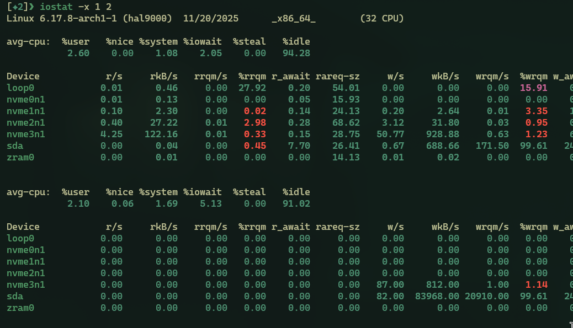Click the 94.28 %idle value in first report
573x328 pixels.
[x=296, y=53]
